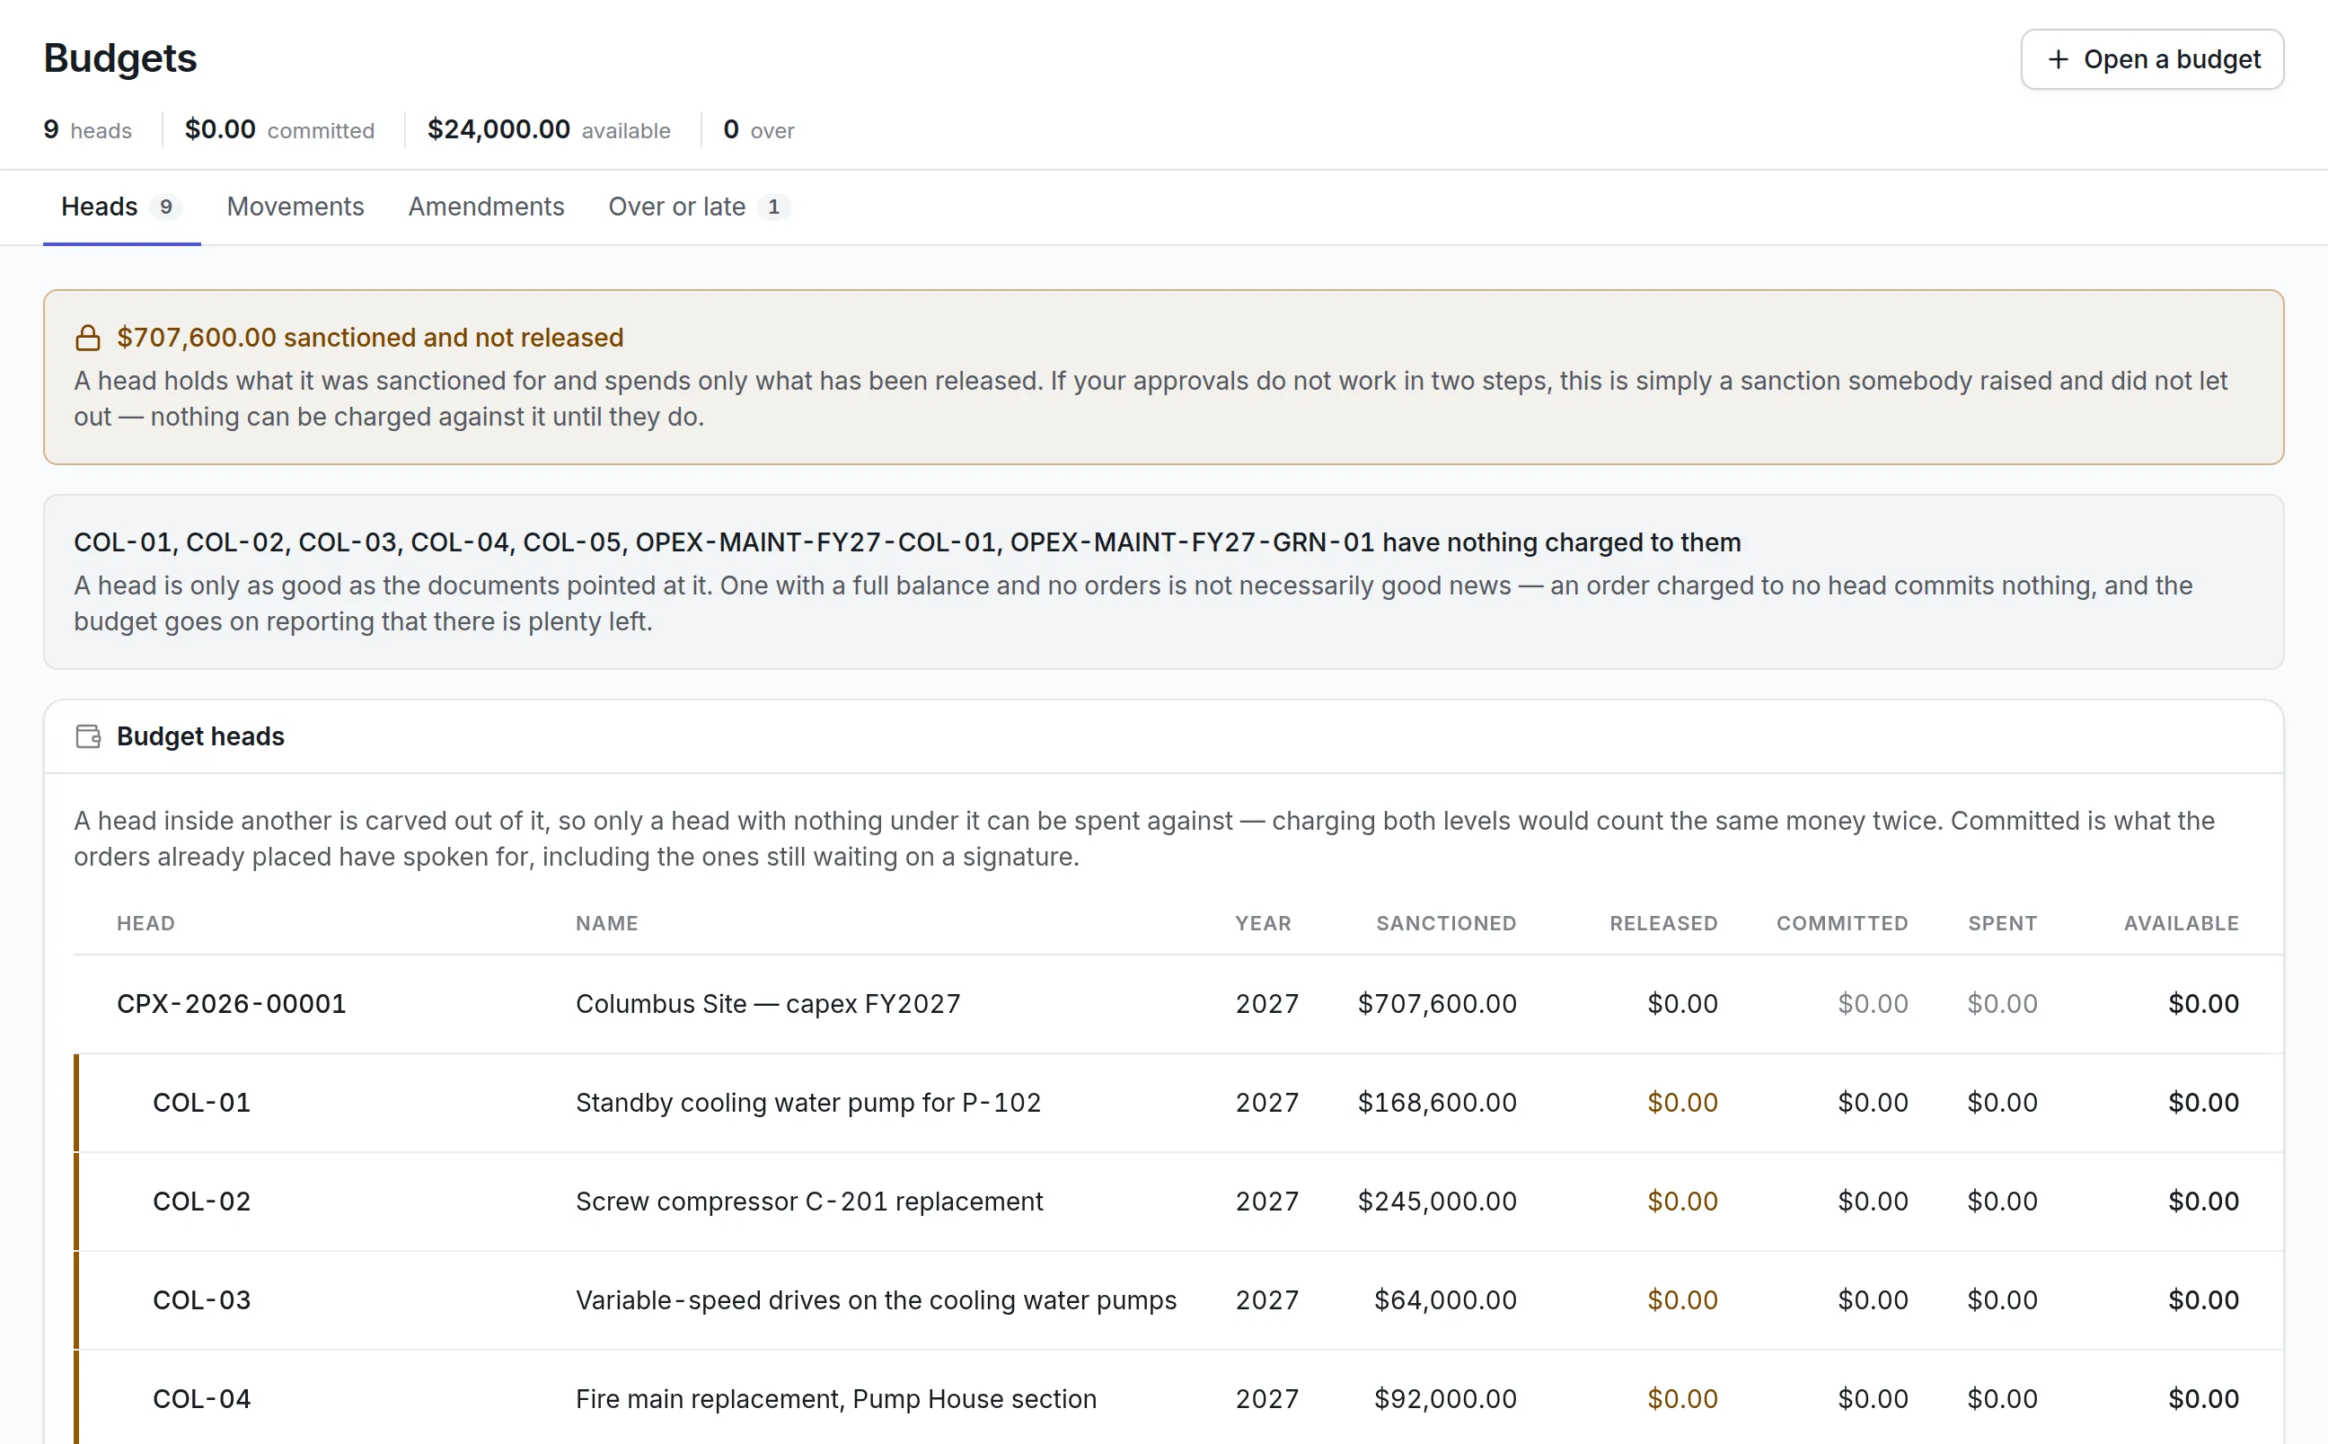The width and height of the screenshot is (2328, 1444).
Task: Click the HEAD column header
Action: 145,923
